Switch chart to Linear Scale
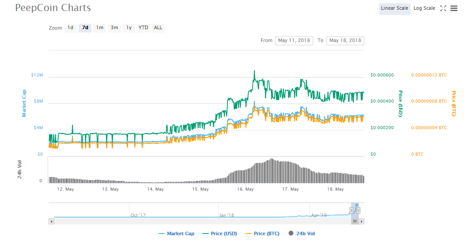The image size is (466, 241). (394, 8)
